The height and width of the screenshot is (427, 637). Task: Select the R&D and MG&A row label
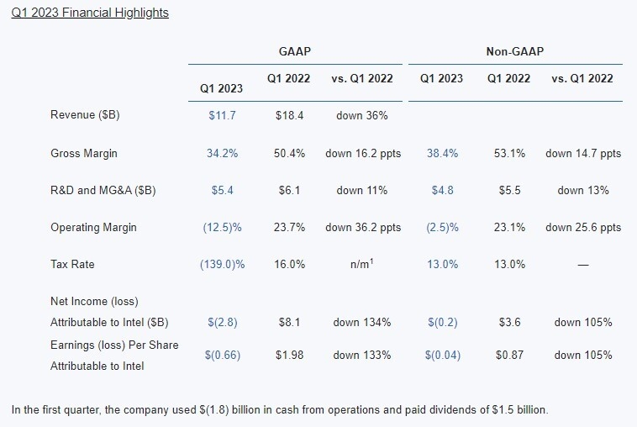coord(103,190)
